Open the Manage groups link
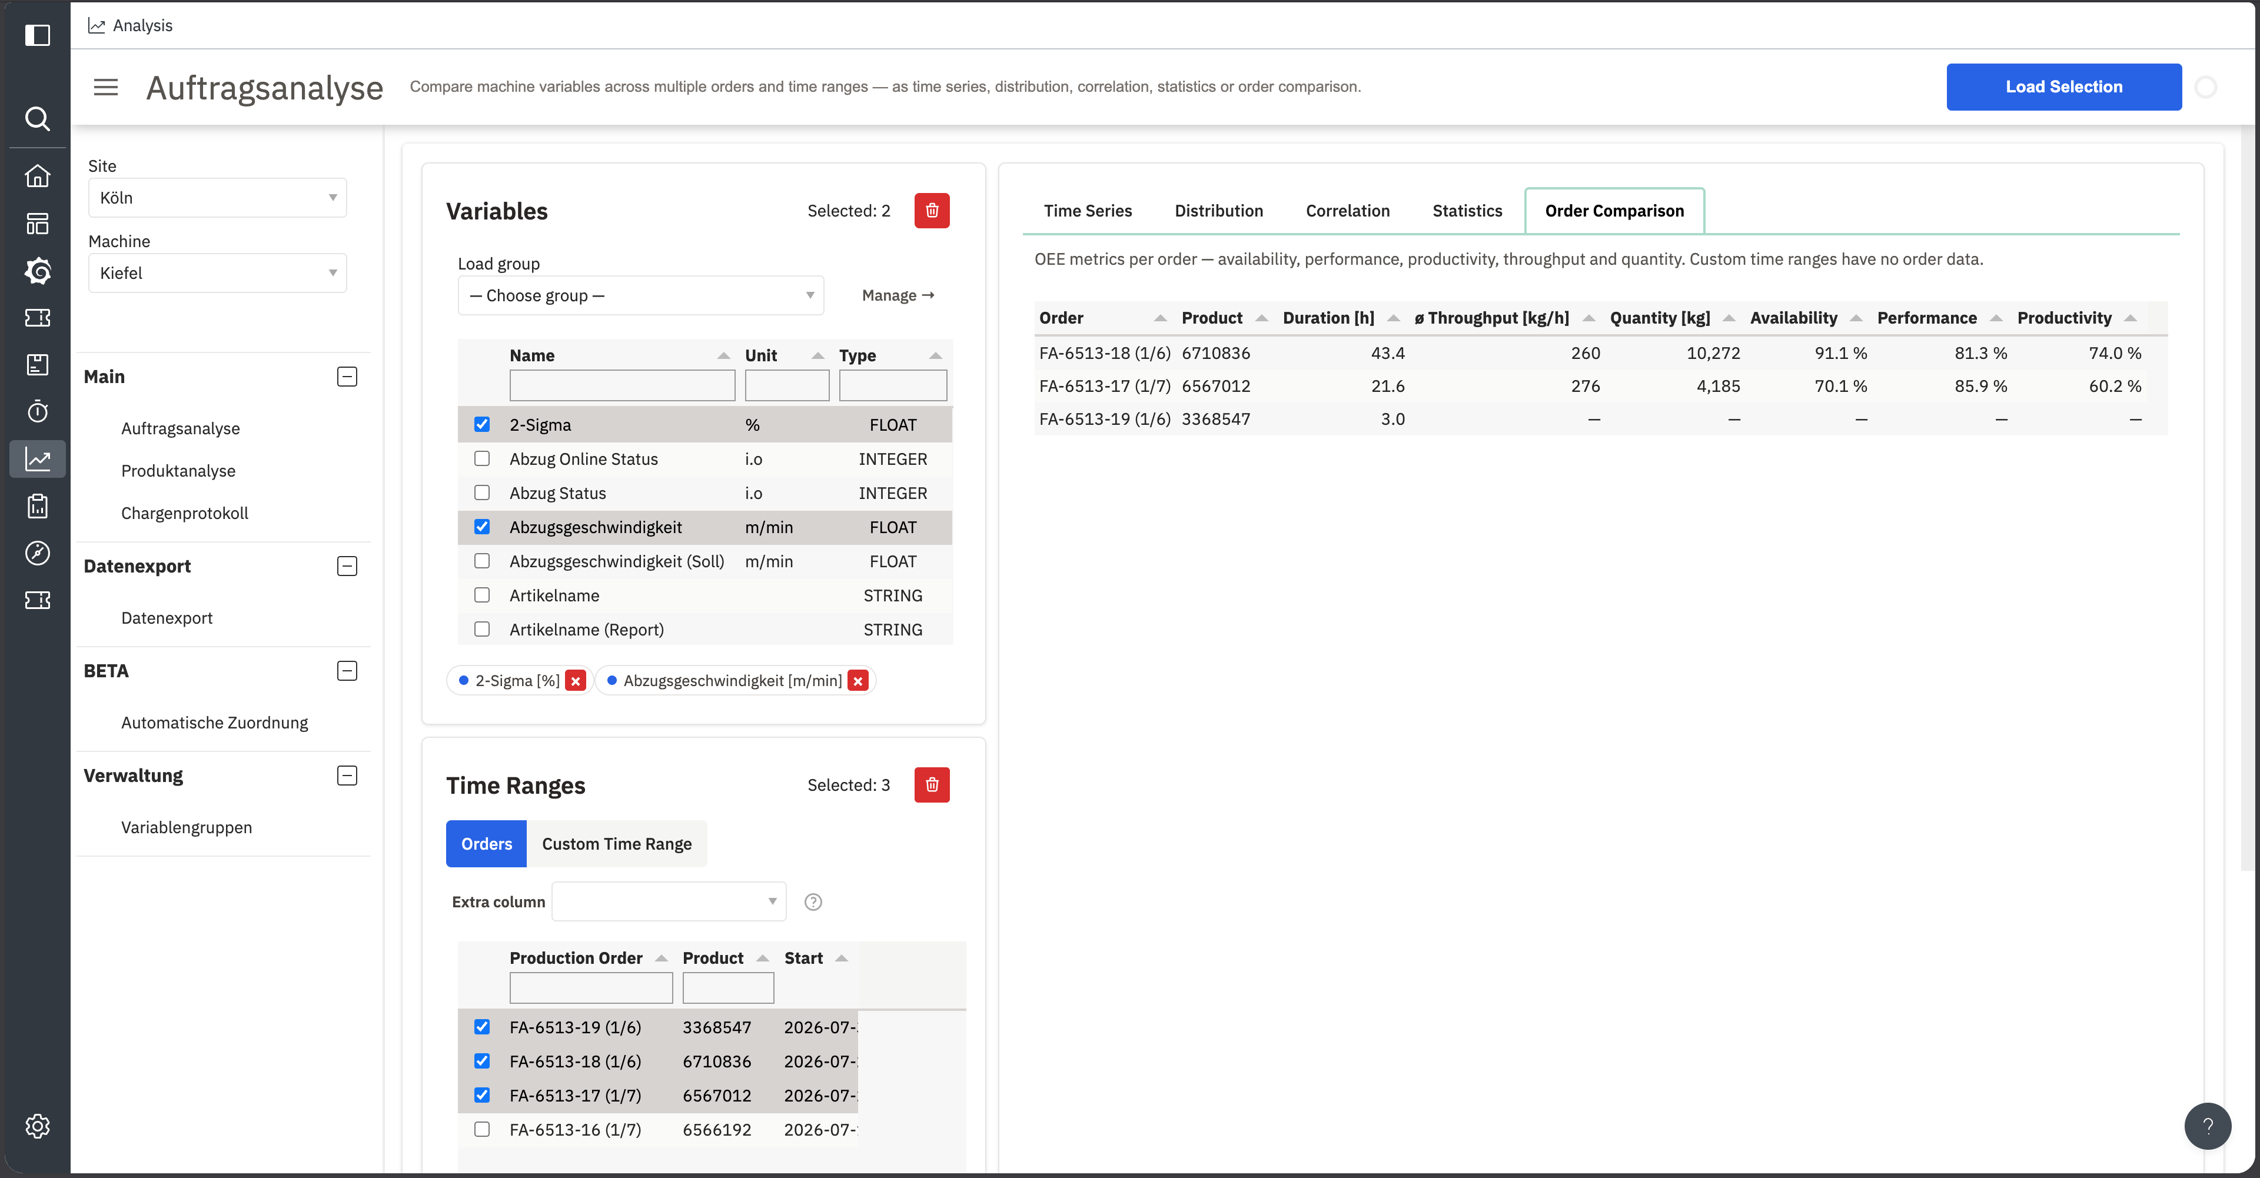Viewport: 2260px width, 1178px height. (x=898, y=295)
